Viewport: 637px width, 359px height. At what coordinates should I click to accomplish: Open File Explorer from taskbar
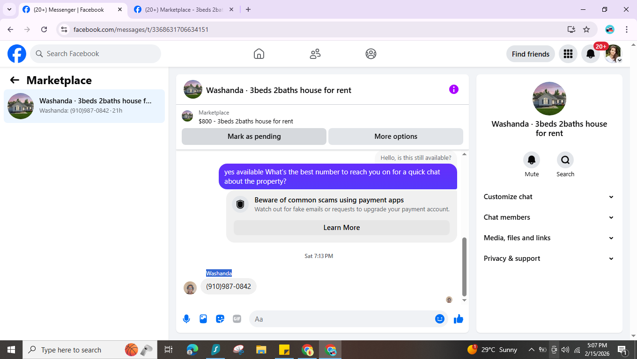[x=261, y=350]
